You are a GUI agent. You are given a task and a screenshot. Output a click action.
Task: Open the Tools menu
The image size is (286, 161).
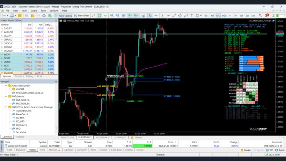pyautogui.click(x=43, y=11)
